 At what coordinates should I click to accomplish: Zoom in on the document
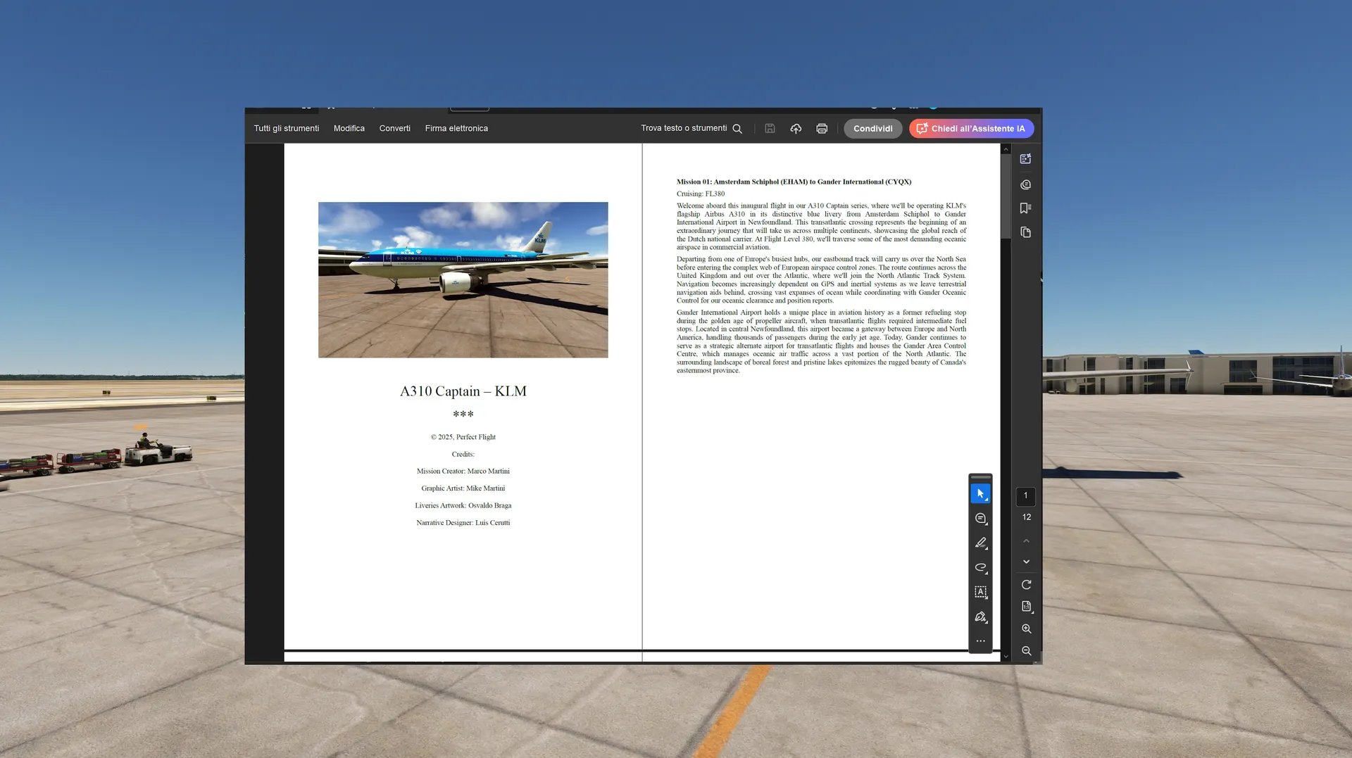coord(1026,628)
